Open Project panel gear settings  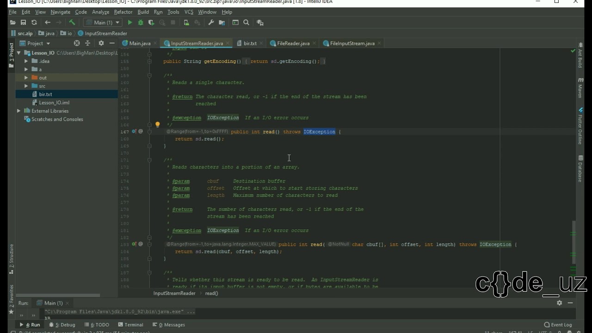pos(101,43)
